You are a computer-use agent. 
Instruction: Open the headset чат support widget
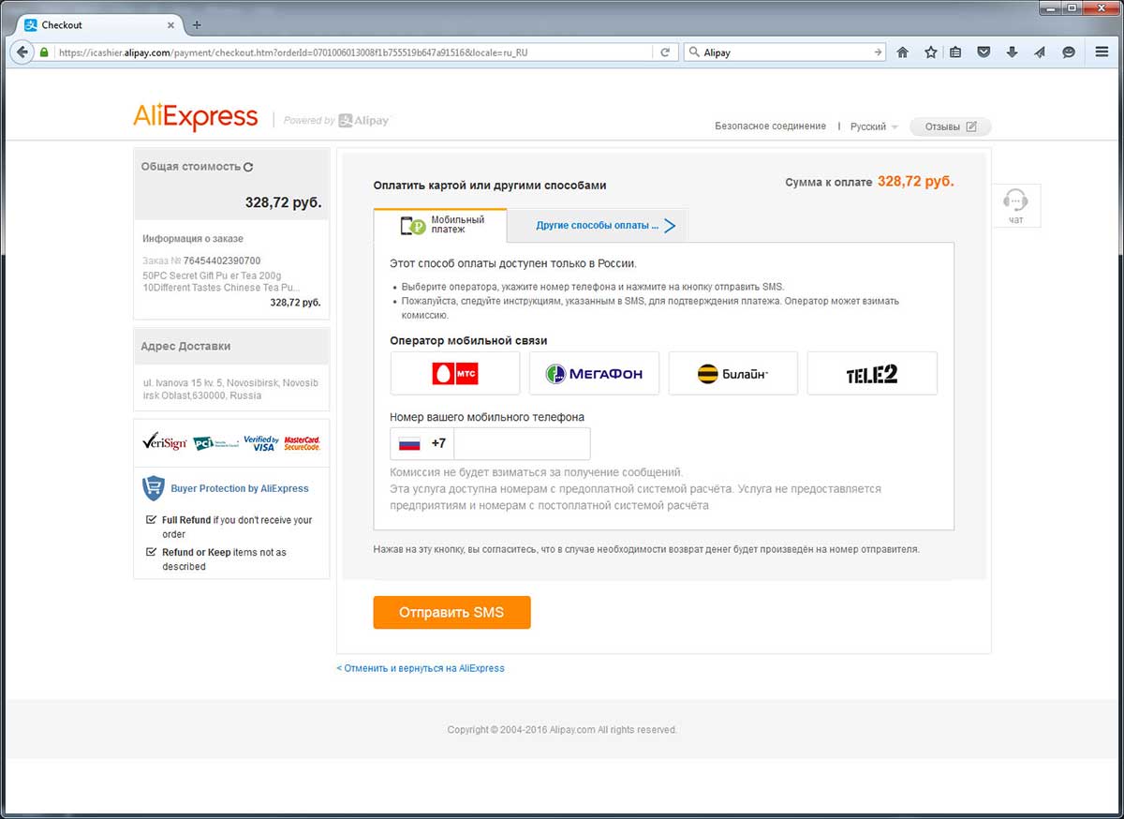(1015, 205)
